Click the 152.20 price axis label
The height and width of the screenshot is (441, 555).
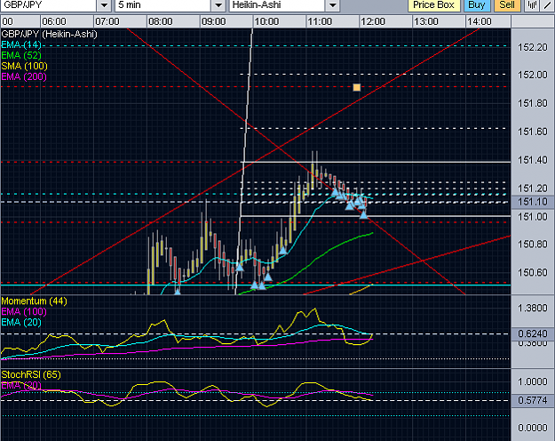coord(533,47)
